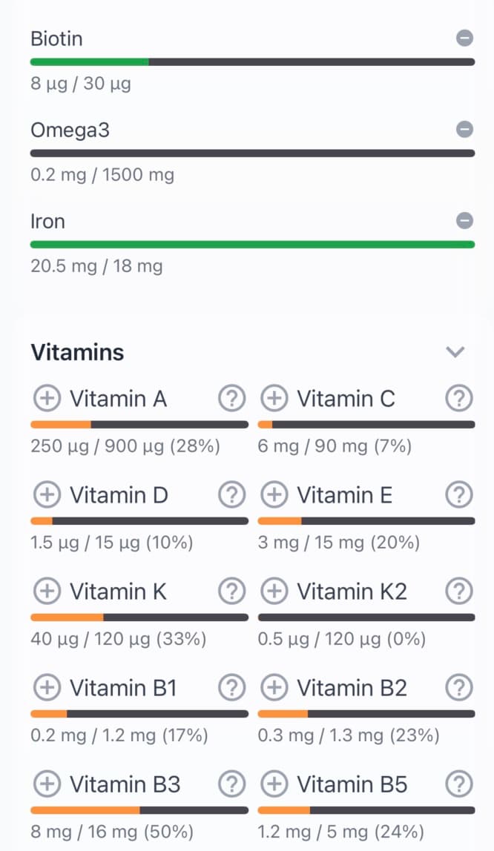Open help for Vitamin E
Image resolution: width=494 pixels, height=851 pixels.
(459, 494)
